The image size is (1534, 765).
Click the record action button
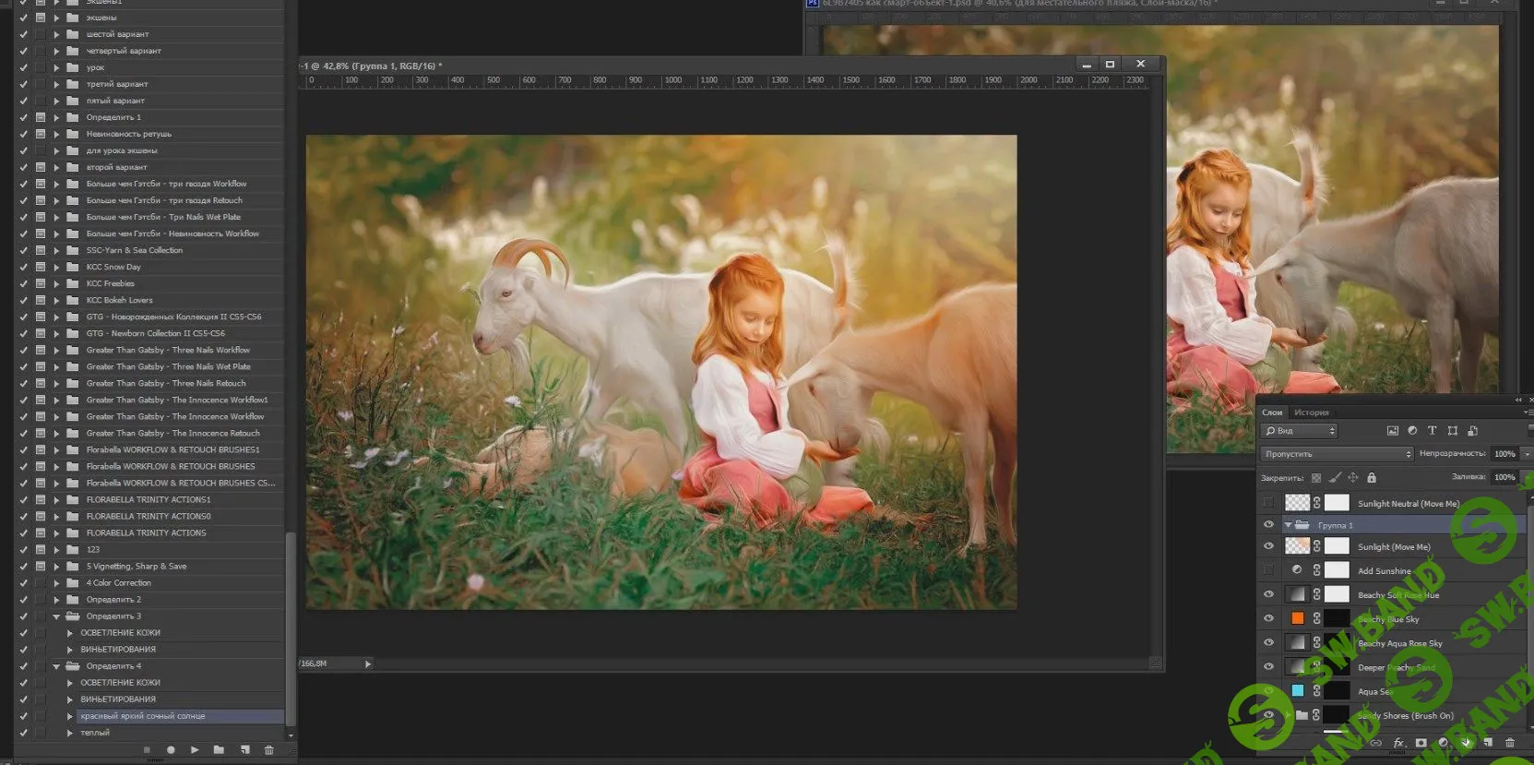click(171, 750)
